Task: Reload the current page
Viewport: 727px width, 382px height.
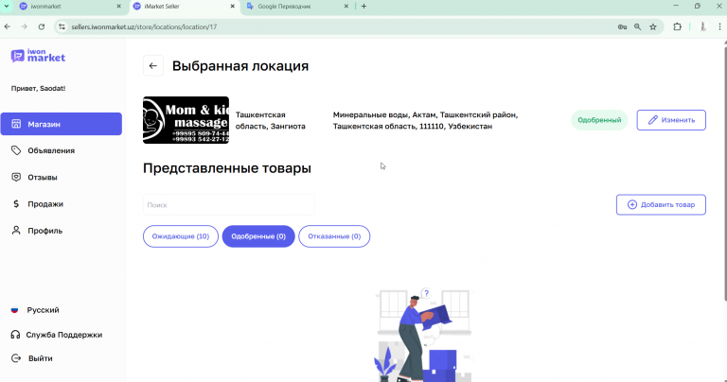Action: 42,26
